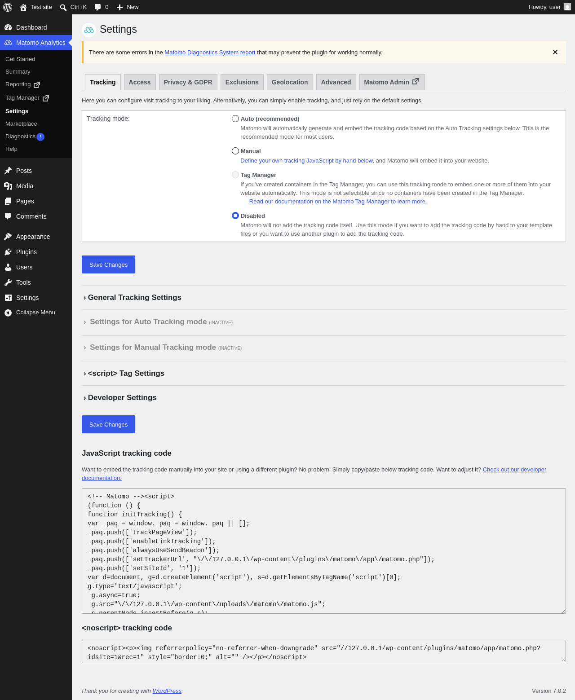Open Matomo Diagnostics System report link
575x700 pixels.
coord(210,53)
